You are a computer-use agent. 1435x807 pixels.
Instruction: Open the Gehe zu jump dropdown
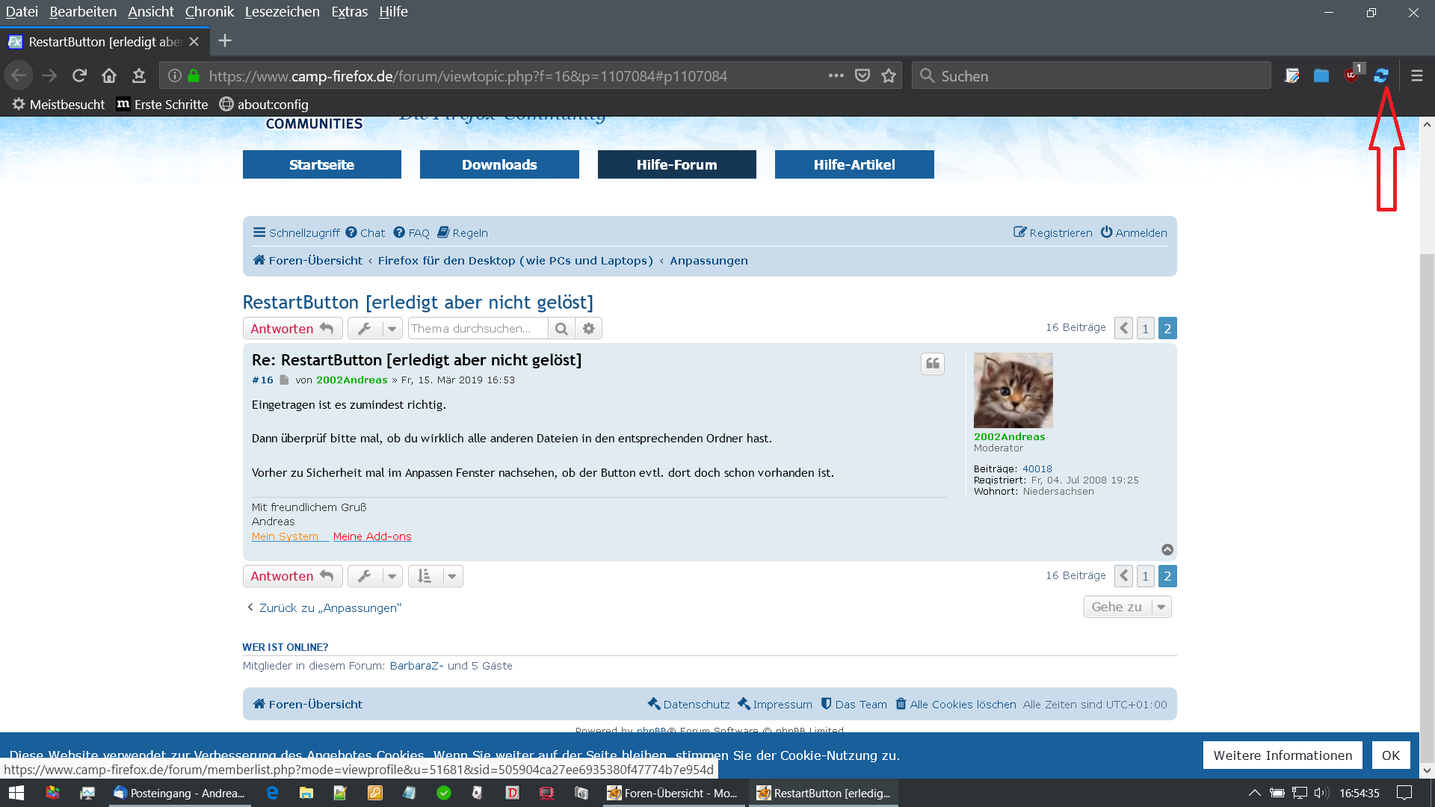1127,607
